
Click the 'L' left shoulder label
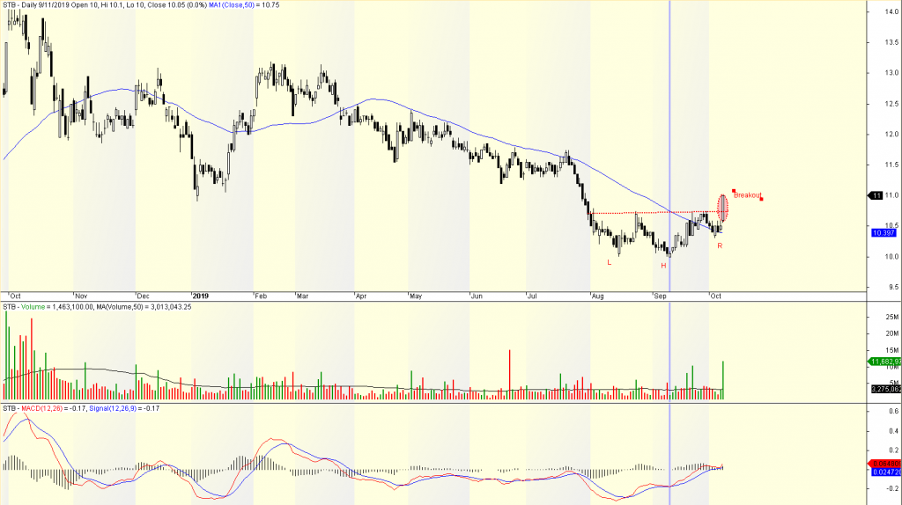coord(608,262)
